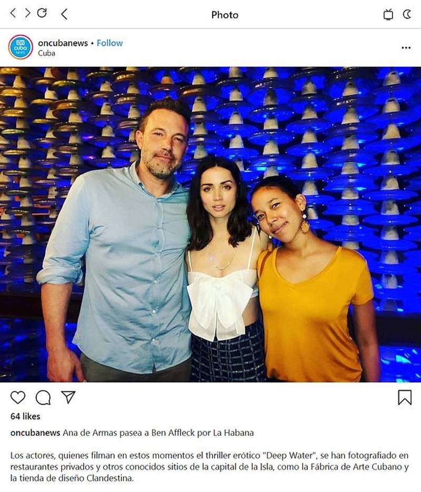The width and height of the screenshot is (421, 492).
Task: Click the caption paragraph about Deep Water
Action: [210, 467]
